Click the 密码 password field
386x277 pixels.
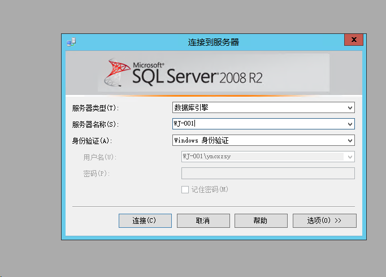268,173
